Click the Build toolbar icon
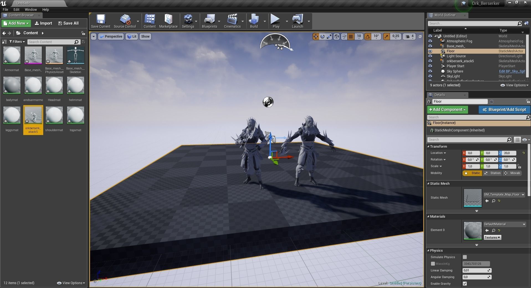Image resolution: width=531 pixels, height=288 pixels. coord(254,21)
